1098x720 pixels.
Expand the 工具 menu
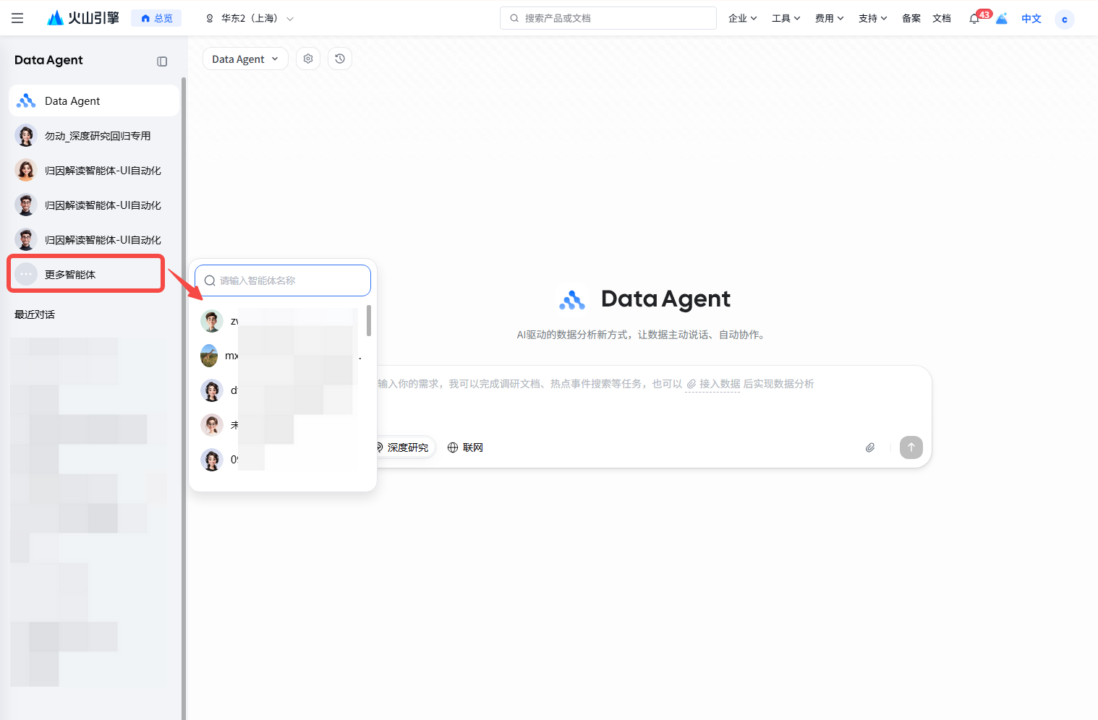click(786, 18)
